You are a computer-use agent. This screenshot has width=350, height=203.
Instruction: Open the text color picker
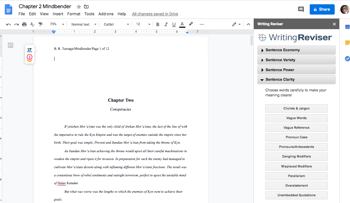(182, 25)
